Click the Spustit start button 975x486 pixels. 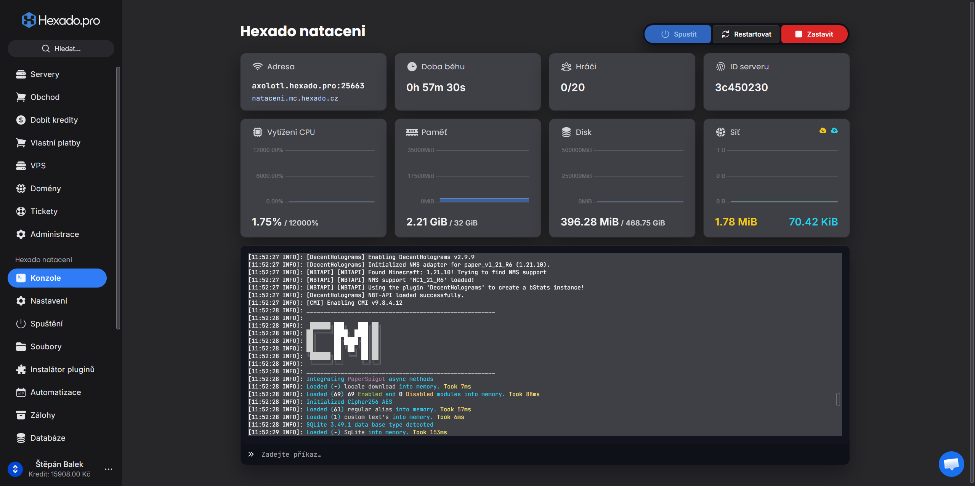click(678, 34)
